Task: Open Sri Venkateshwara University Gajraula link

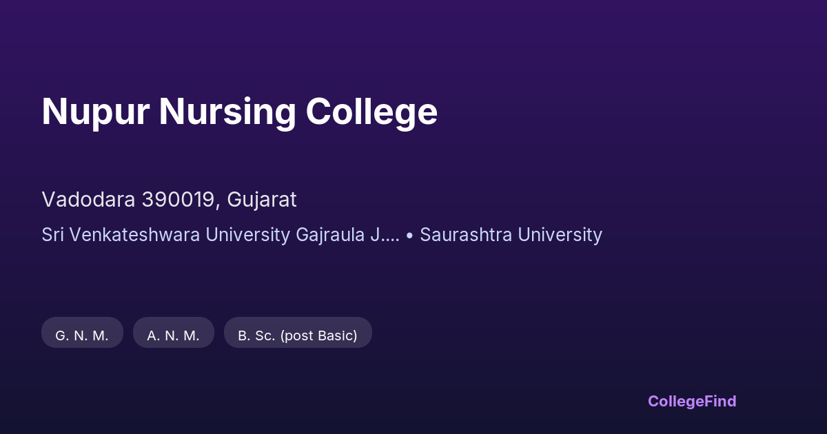Action: tap(220, 235)
